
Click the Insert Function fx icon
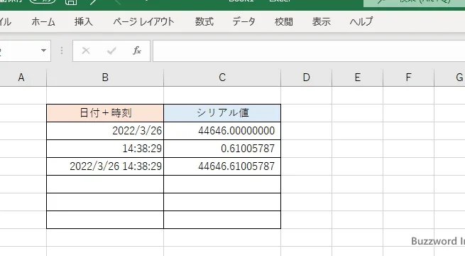(x=137, y=50)
